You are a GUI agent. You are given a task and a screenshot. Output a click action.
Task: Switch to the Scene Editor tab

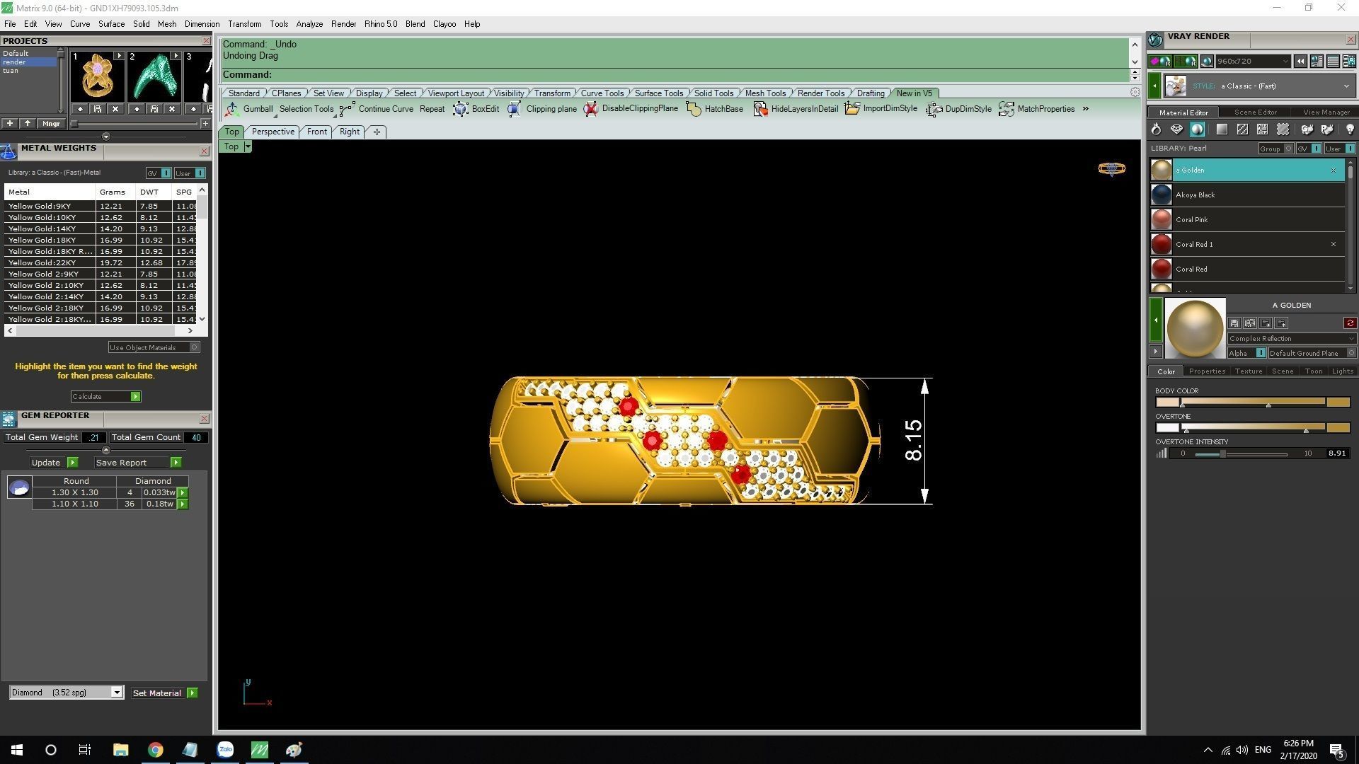click(1255, 112)
